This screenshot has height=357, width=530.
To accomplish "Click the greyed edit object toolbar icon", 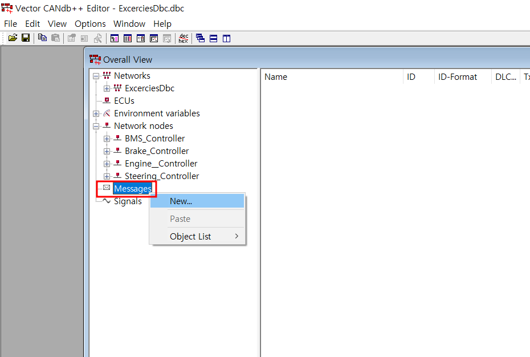I will (x=71, y=38).
